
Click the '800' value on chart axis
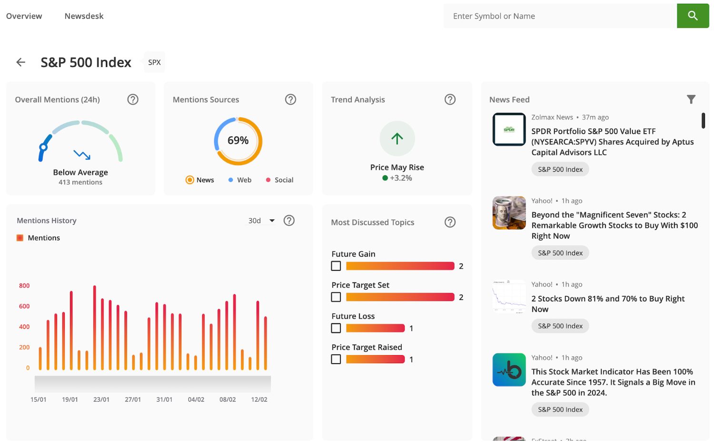click(24, 286)
